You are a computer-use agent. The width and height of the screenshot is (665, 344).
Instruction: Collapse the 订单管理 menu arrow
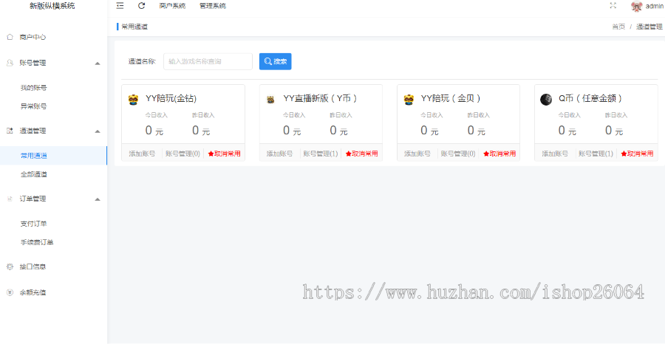click(98, 199)
